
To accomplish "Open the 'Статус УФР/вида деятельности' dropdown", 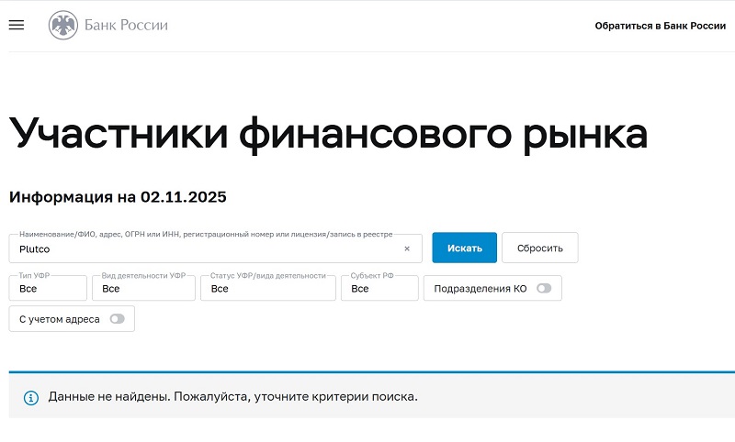I will pyautogui.click(x=267, y=289).
